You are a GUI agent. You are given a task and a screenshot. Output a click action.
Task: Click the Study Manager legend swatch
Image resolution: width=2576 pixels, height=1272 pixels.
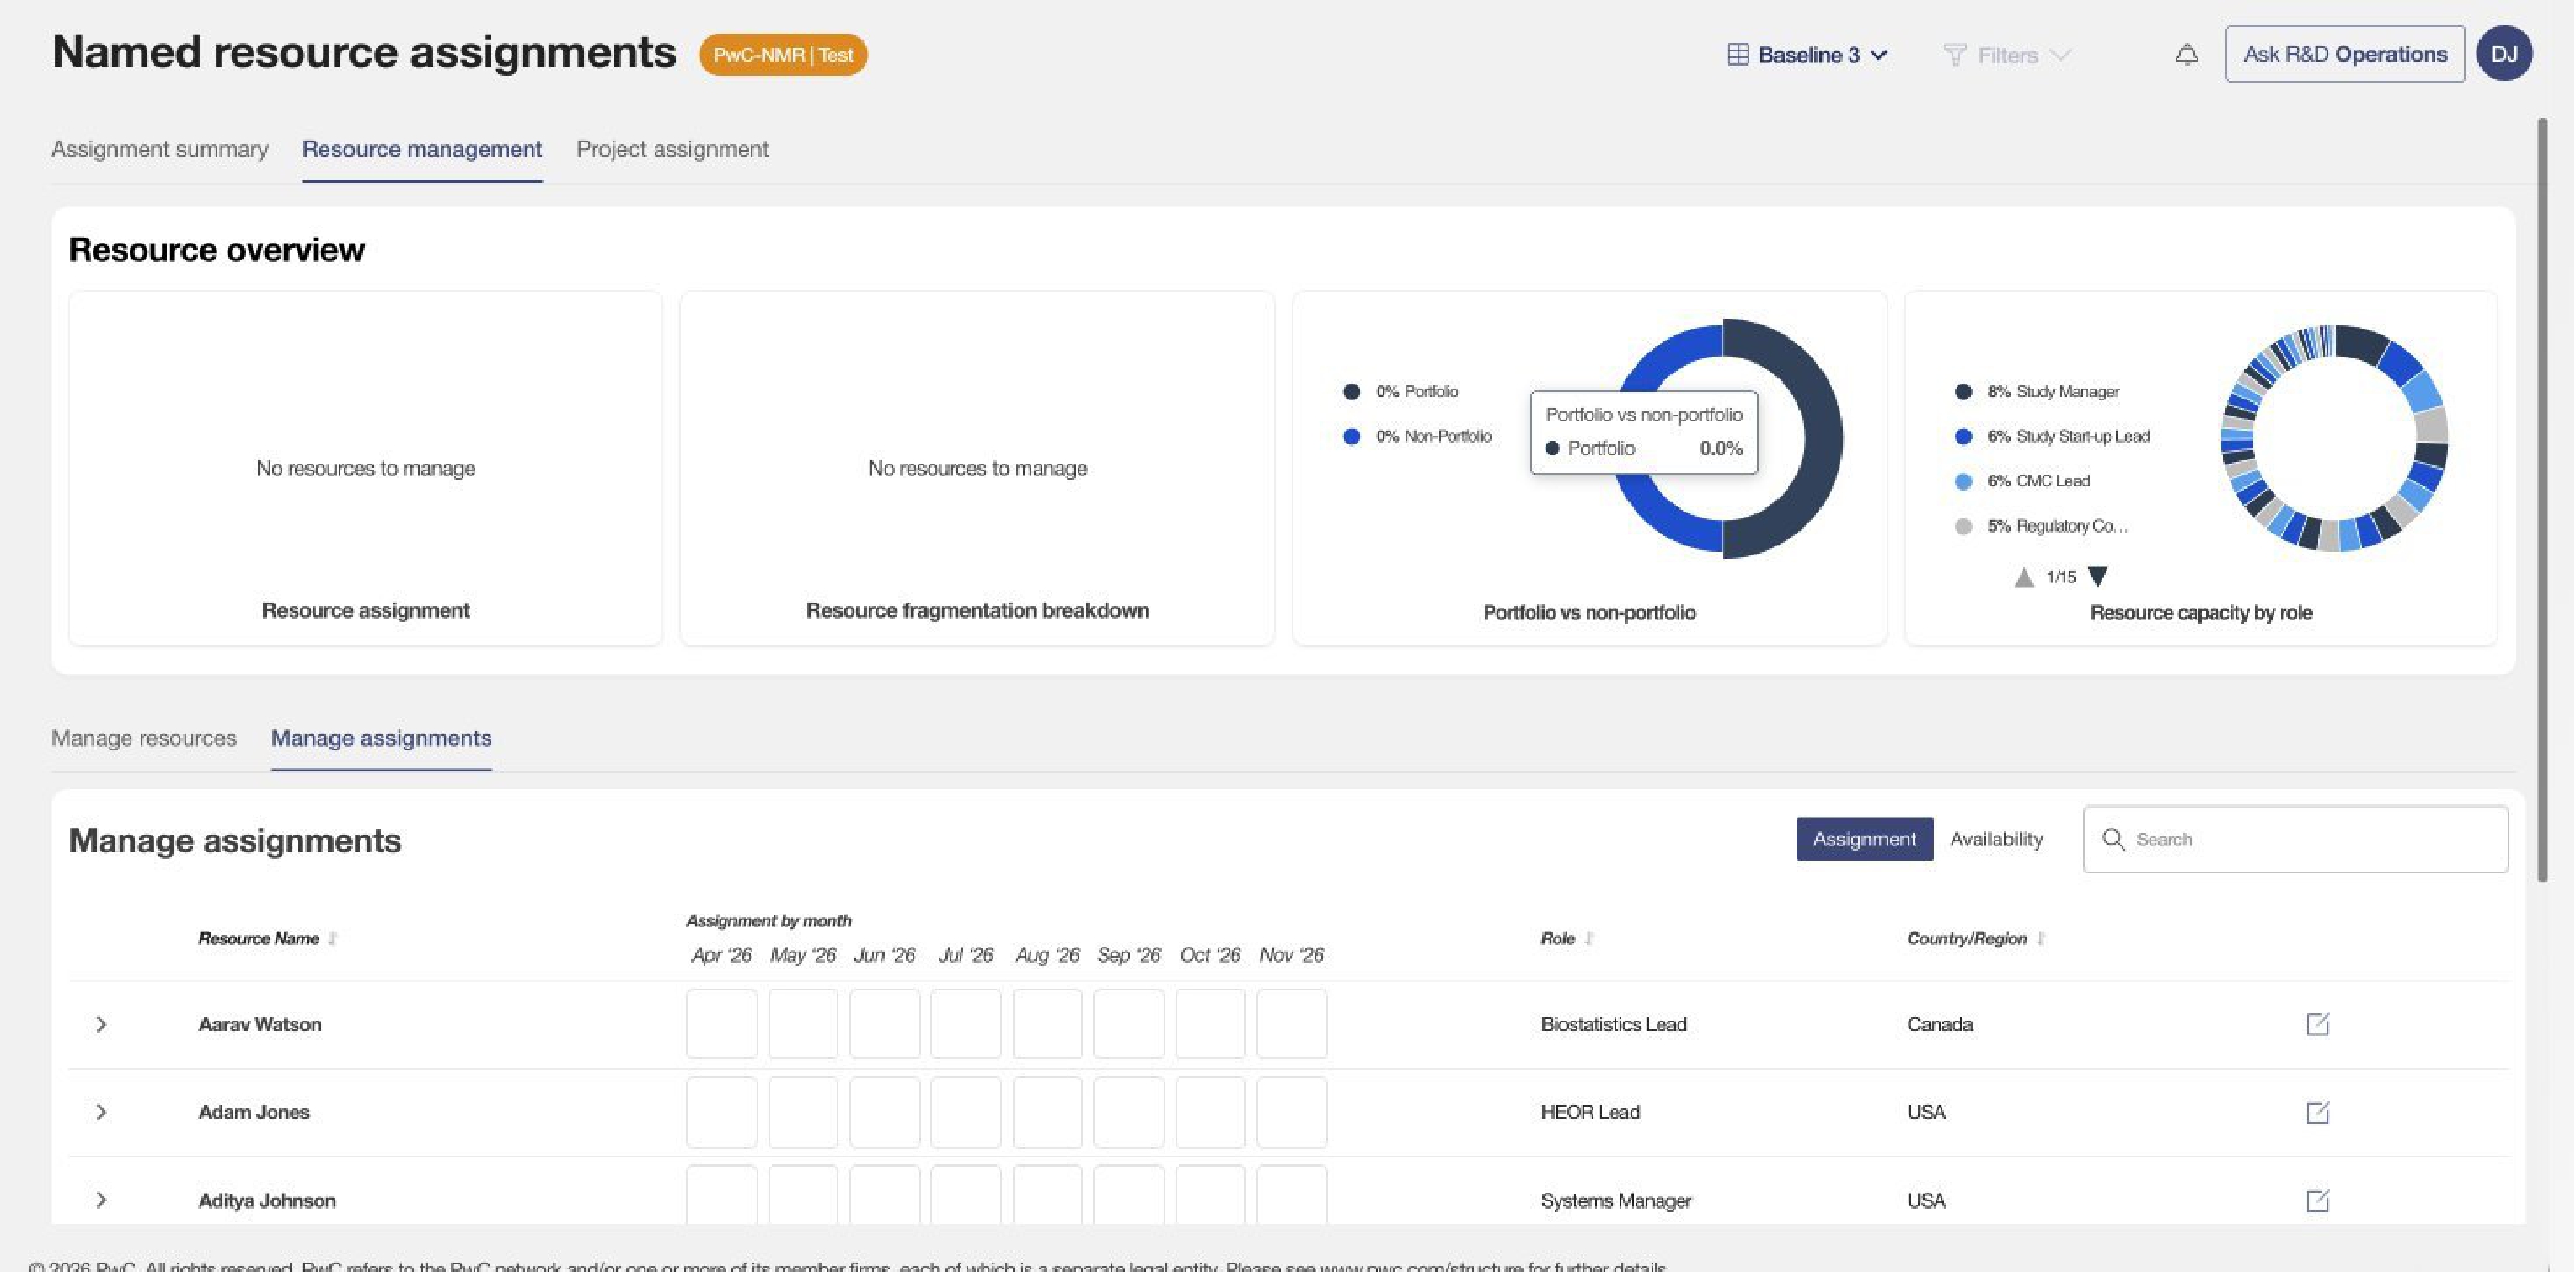[1963, 392]
